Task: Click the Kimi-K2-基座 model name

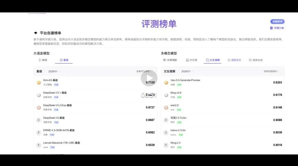Action: tap(50, 80)
